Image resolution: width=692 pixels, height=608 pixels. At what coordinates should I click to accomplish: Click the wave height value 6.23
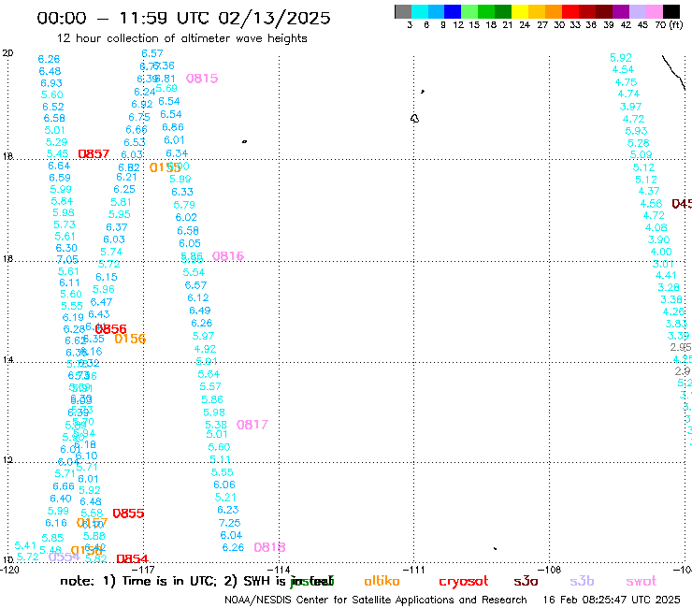[x=228, y=510]
